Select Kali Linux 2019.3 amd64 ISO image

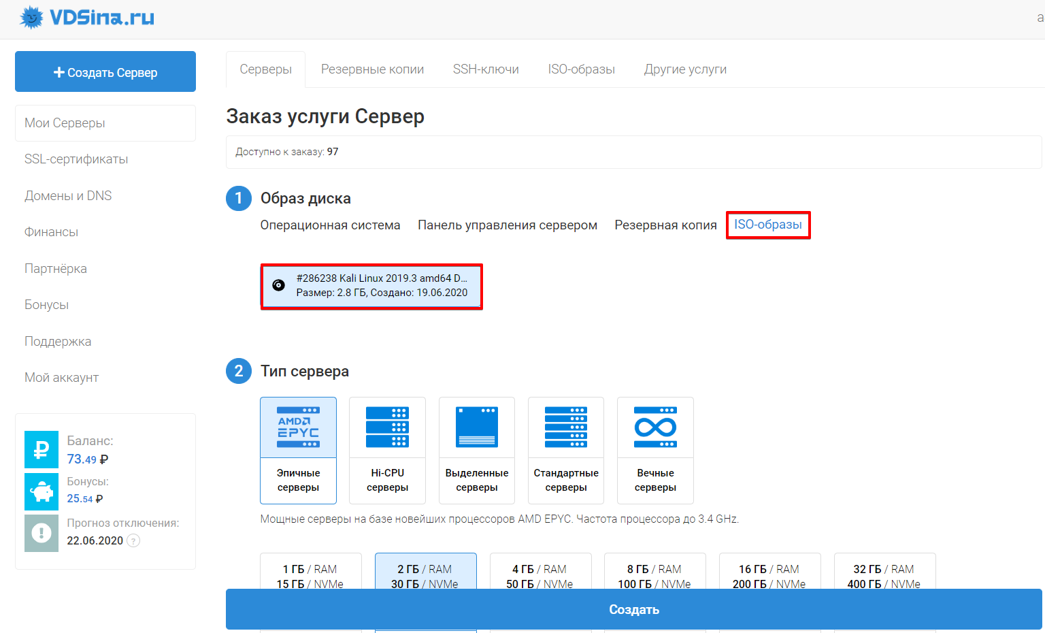pos(371,287)
